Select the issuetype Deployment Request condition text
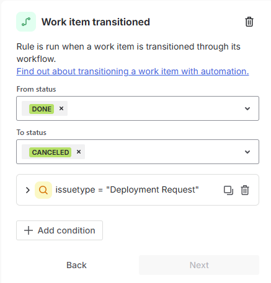The height and width of the screenshot is (283, 271). tap(127, 189)
